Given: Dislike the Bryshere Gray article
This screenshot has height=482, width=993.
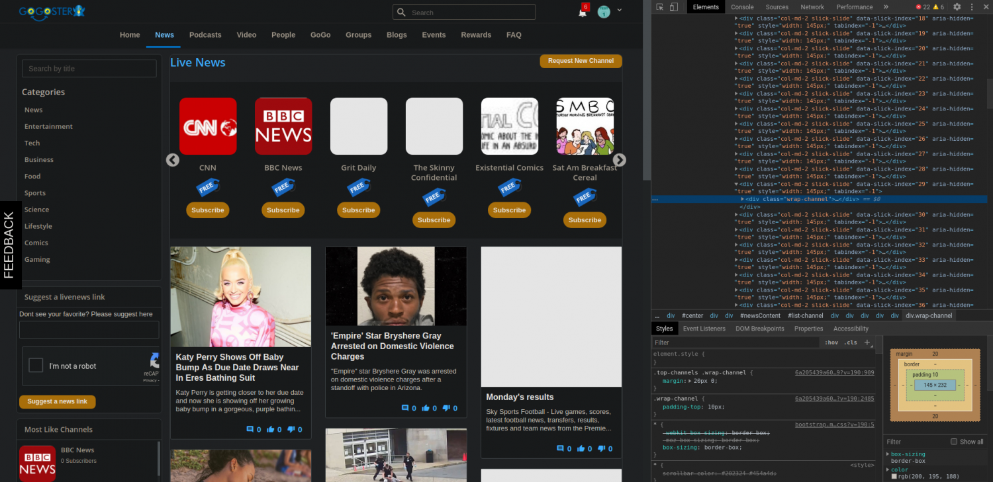Looking at the screenshot, I should [x=446, y=408].
